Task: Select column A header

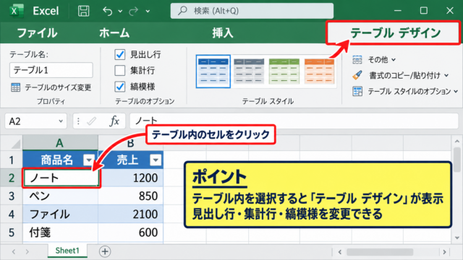Action: (60, 143)
